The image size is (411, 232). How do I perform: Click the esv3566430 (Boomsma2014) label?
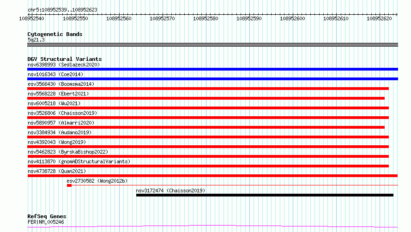point(61,84)
